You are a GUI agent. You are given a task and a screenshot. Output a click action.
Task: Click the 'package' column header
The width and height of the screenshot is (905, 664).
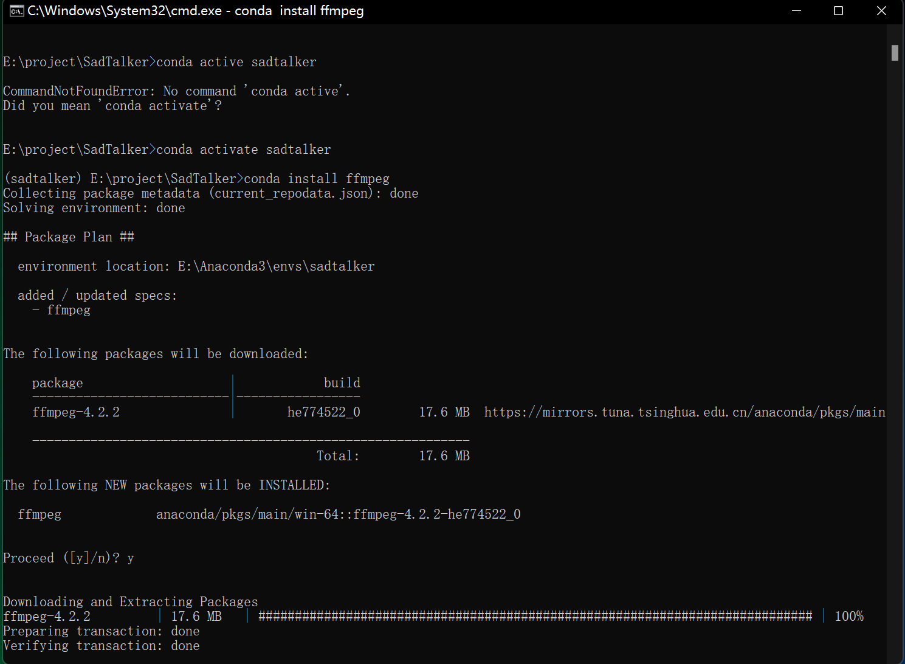tap(57, 383)
